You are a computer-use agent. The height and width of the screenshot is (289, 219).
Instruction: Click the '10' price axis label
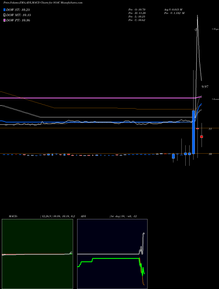210,154
